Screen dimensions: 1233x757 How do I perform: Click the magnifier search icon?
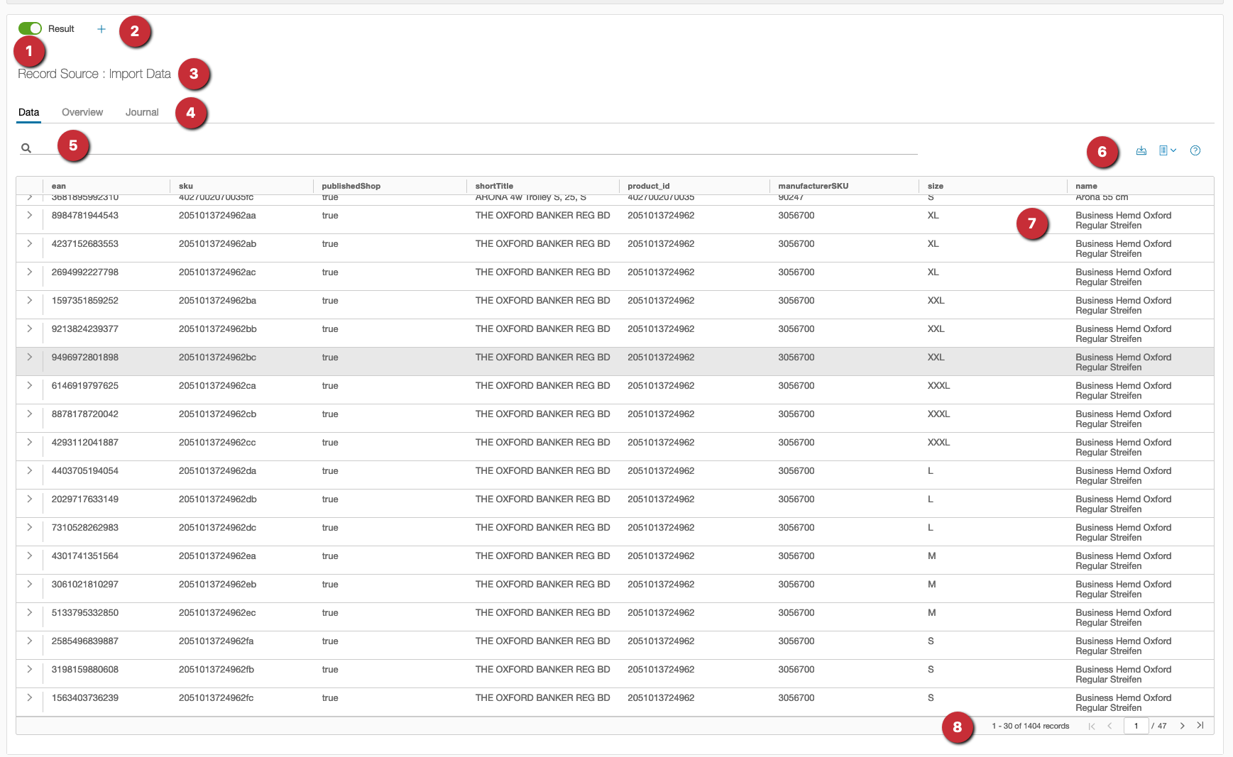26,148
